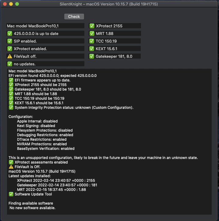Close the SilentKnight window with red button
This screenshot has width=219, height=221.
(5, 4)
